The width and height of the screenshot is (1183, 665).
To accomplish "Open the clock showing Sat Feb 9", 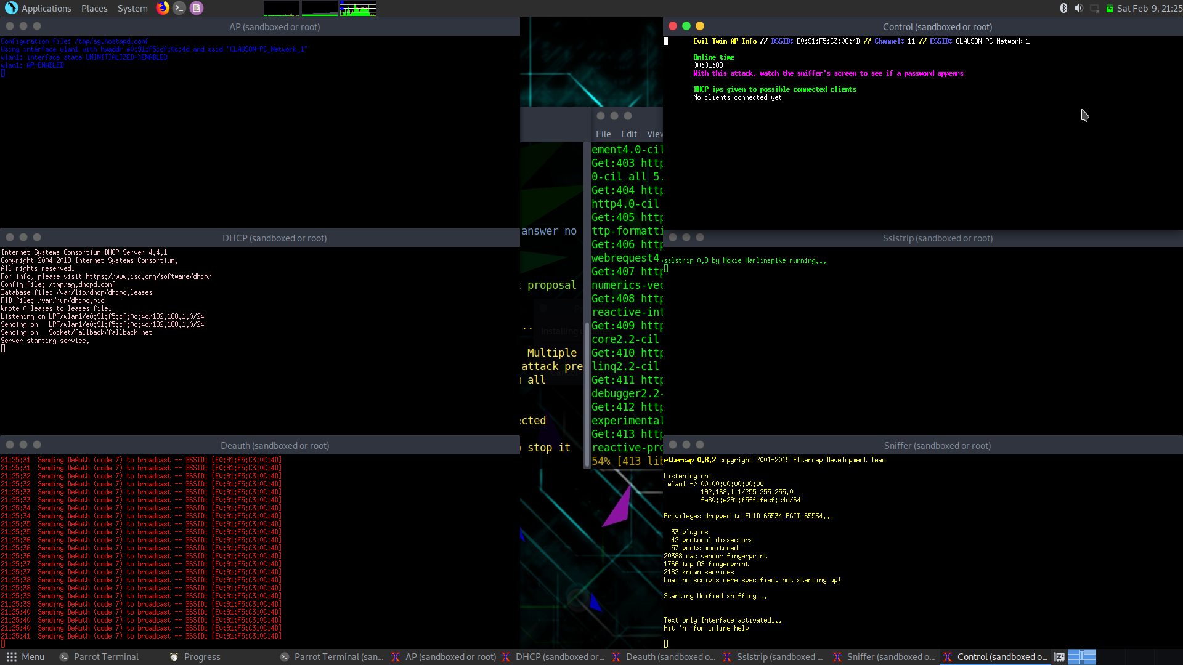I will pos(1149,9).
